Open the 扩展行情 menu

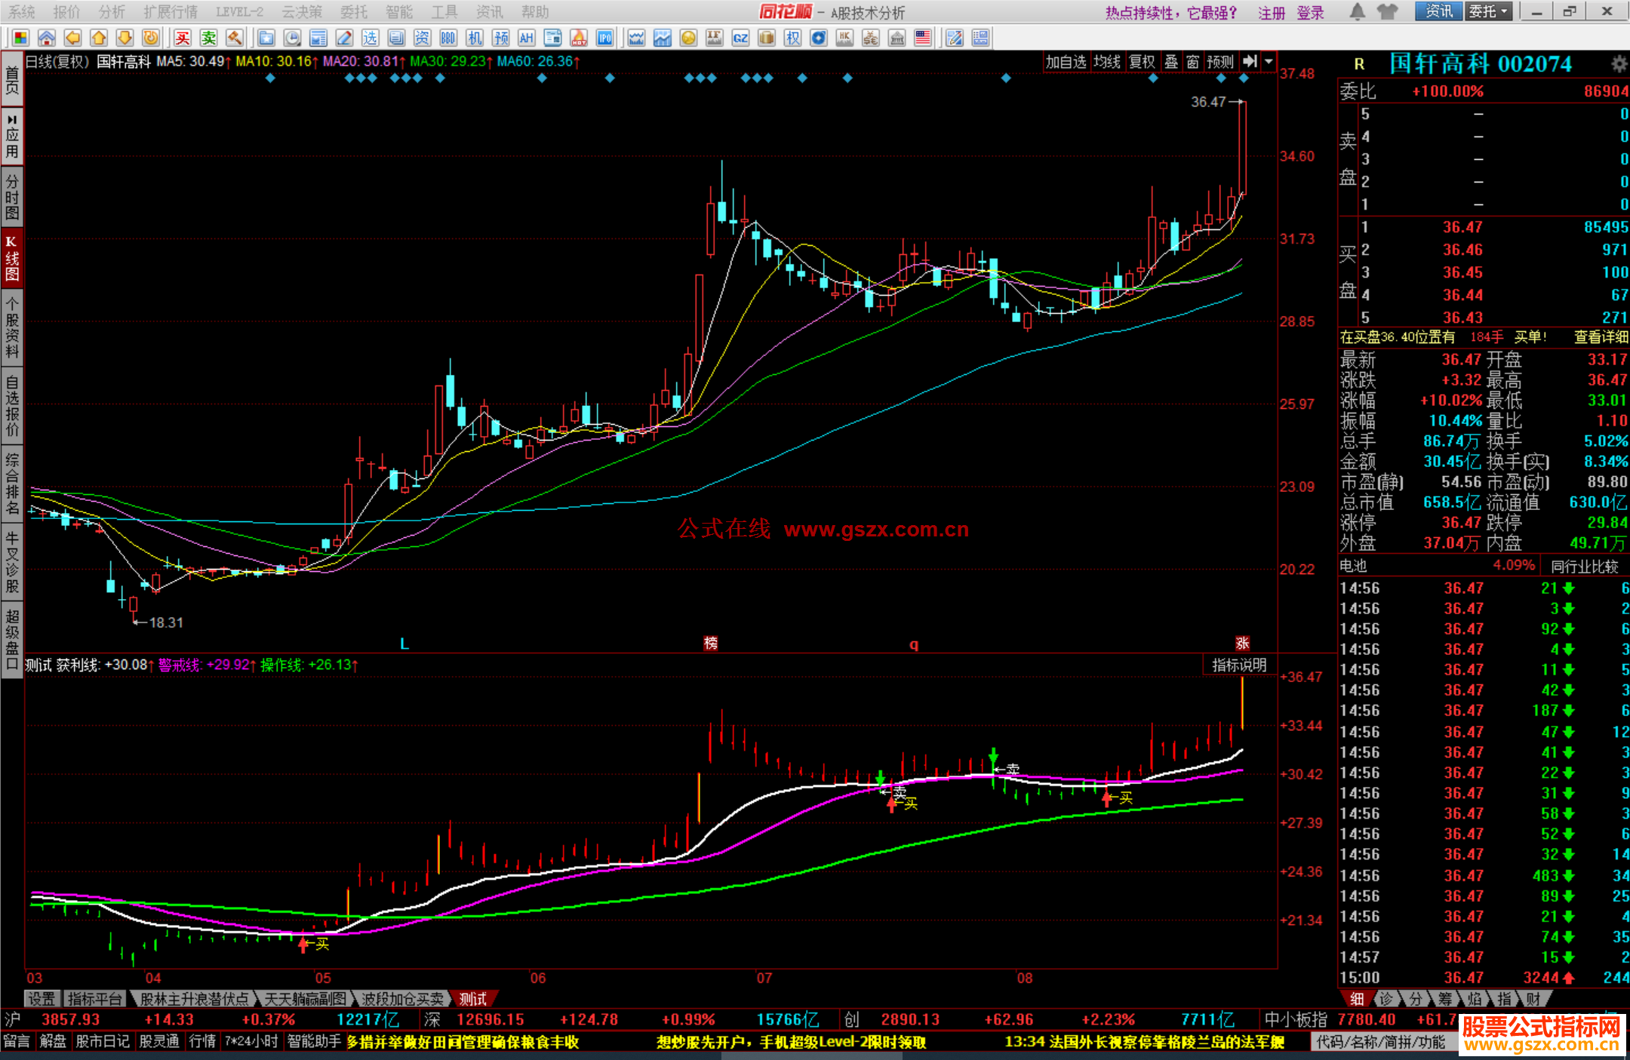(x=171, y=12)
